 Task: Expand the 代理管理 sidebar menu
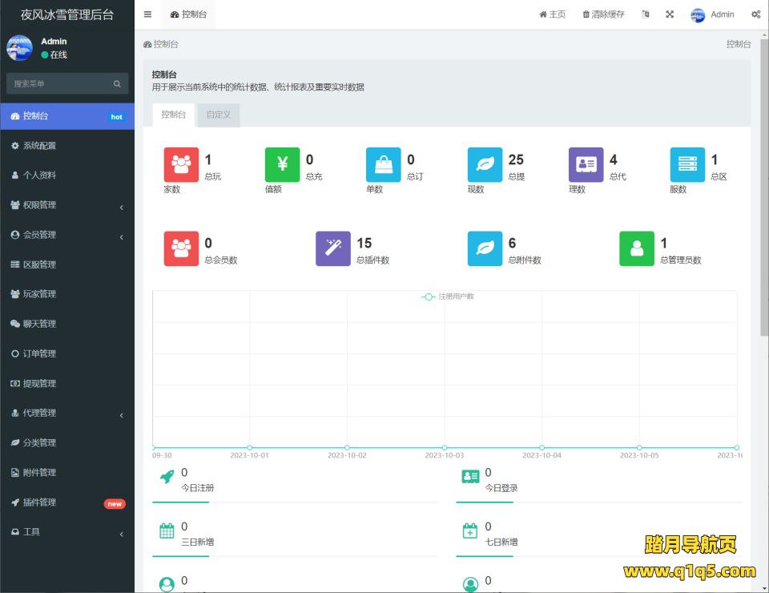tap(67, 413)
